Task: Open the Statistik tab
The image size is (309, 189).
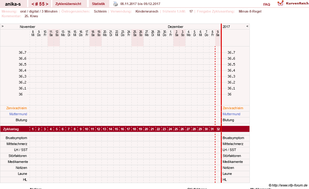Action: 98,4
